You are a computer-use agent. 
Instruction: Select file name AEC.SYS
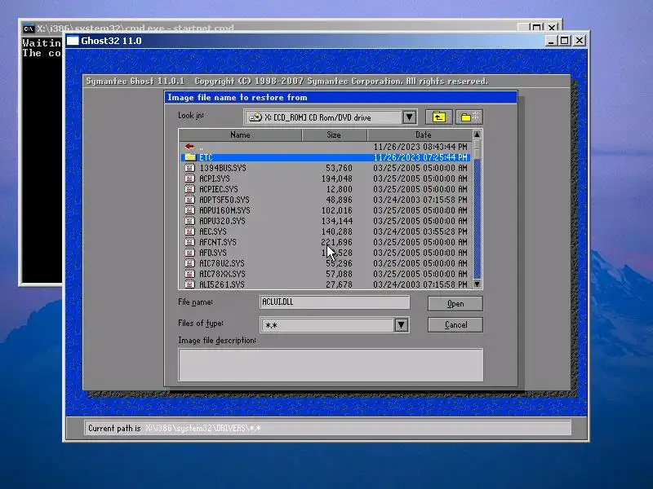tap(213, 231)
